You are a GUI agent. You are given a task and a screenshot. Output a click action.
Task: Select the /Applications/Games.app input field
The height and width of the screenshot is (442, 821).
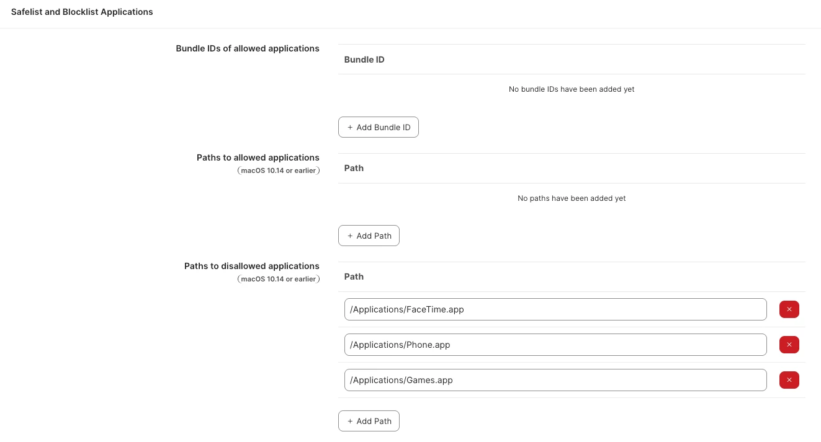[x=555, y=380]
